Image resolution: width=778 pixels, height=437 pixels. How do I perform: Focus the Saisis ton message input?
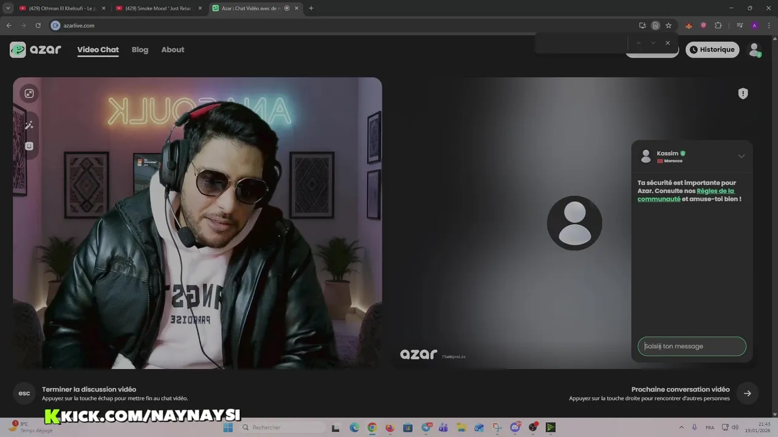pos(692,346)
